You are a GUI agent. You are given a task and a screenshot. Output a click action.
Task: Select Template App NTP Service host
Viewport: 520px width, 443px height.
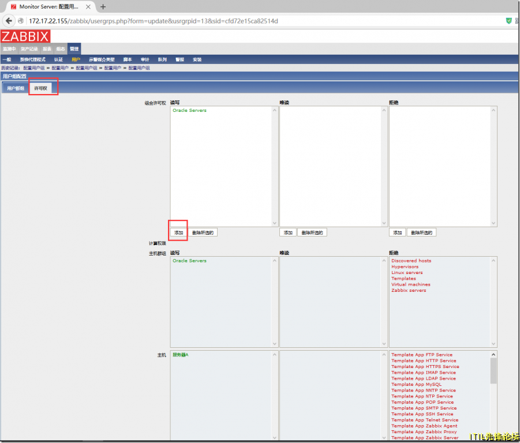(422, 396)
